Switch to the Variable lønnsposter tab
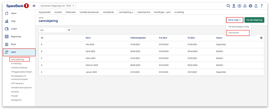270x109 pixels. point(89,12)
